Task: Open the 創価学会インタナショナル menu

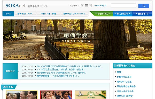Action: click(x=74, y=14)
